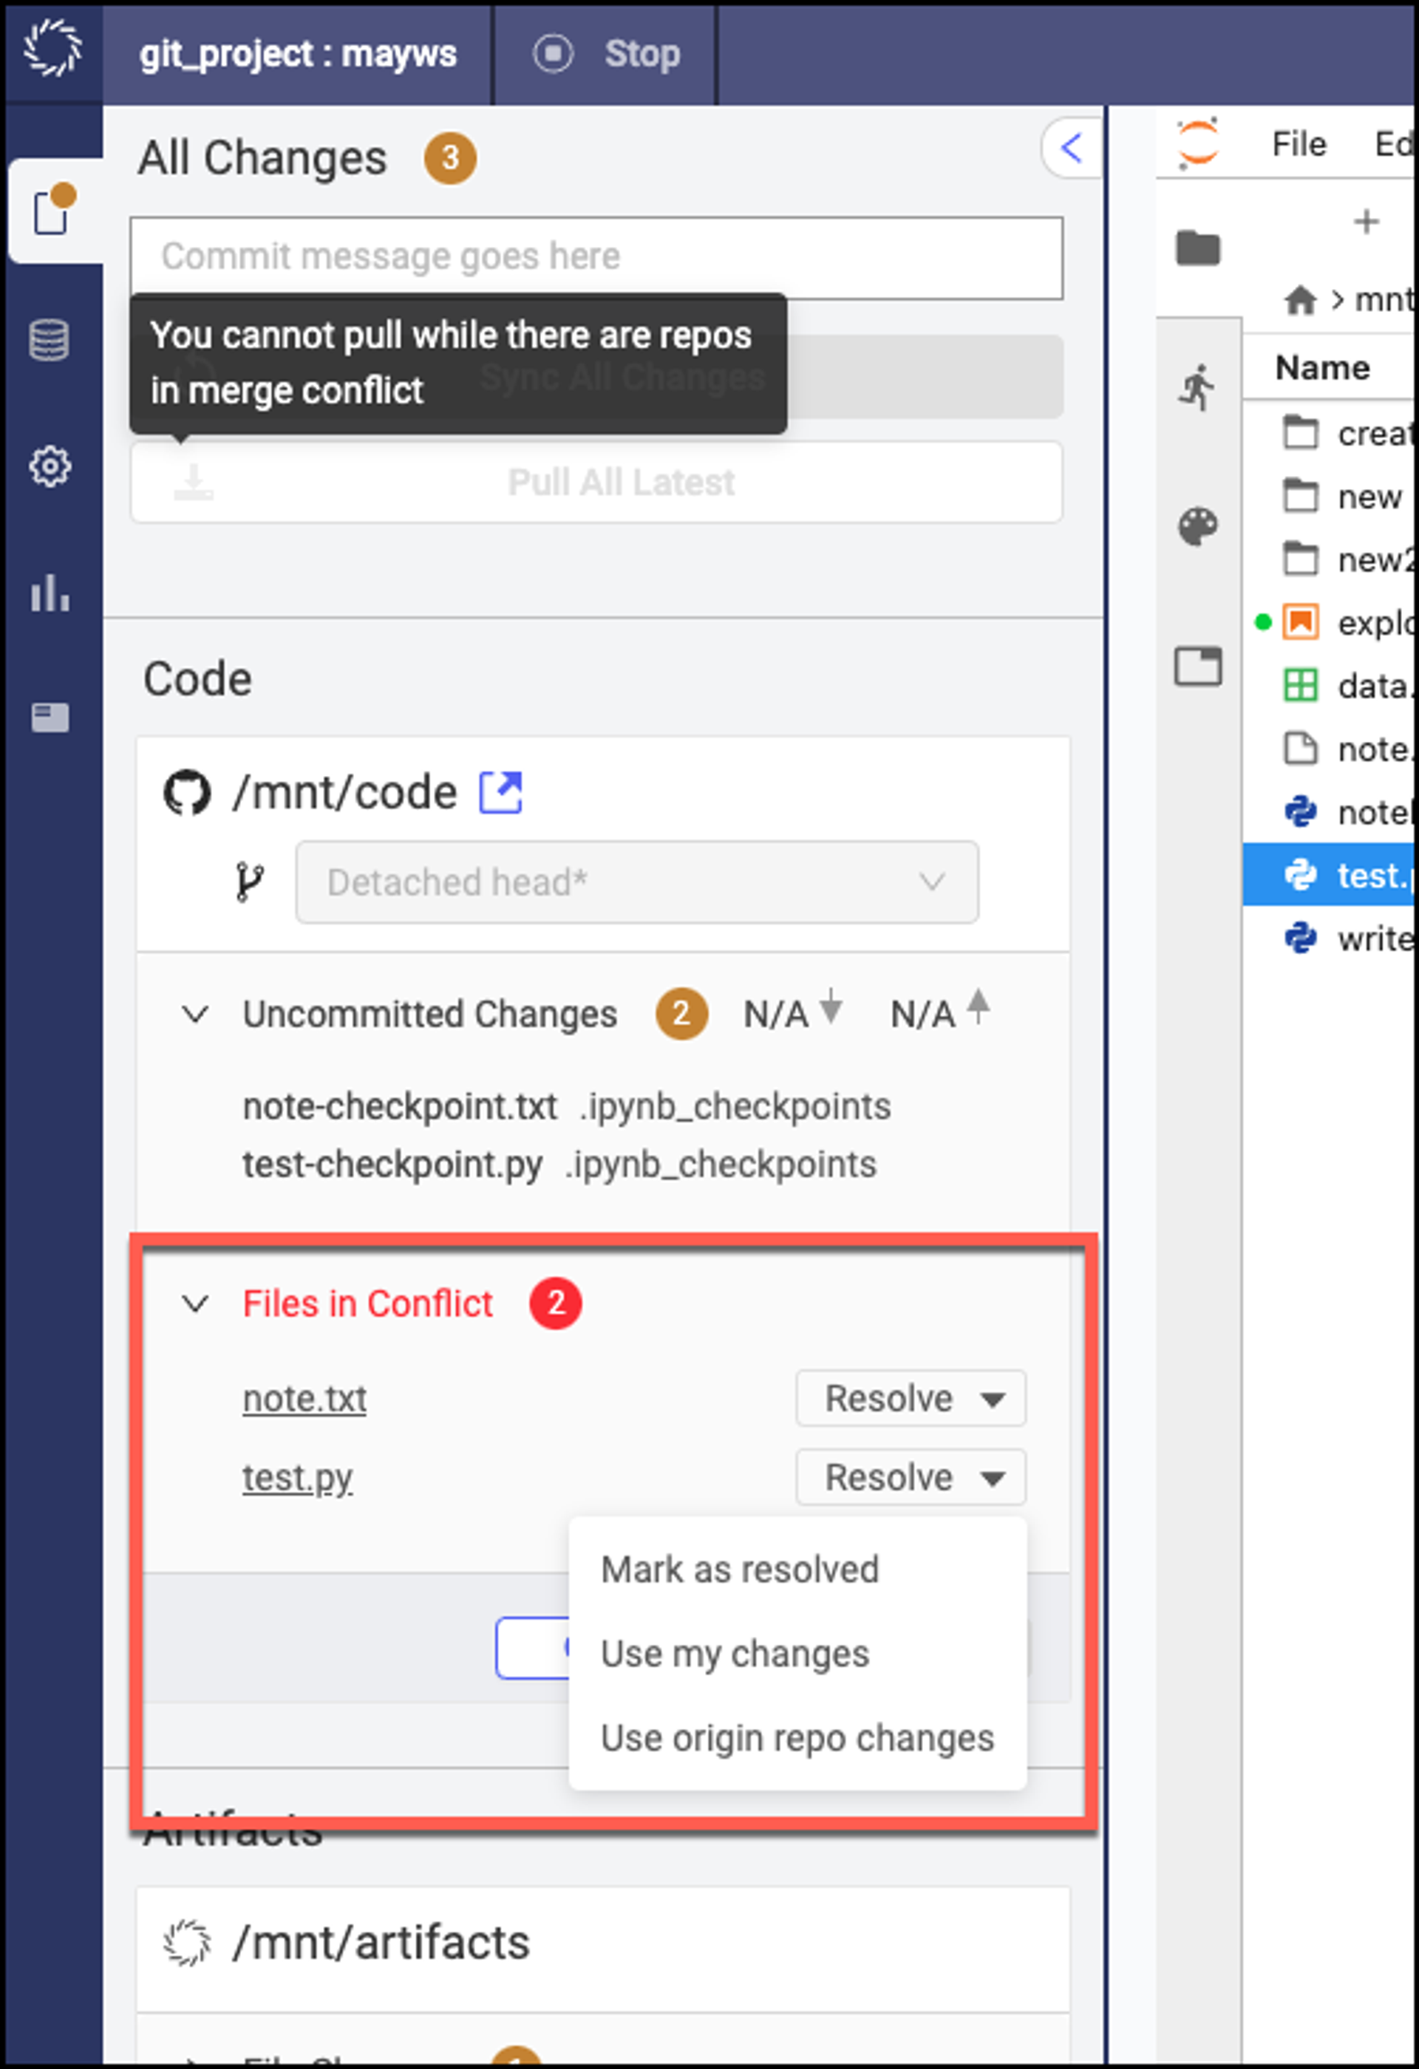1419x2069 pixels.
Task: Click the git branch icon
Action: [x=249, y=882]
